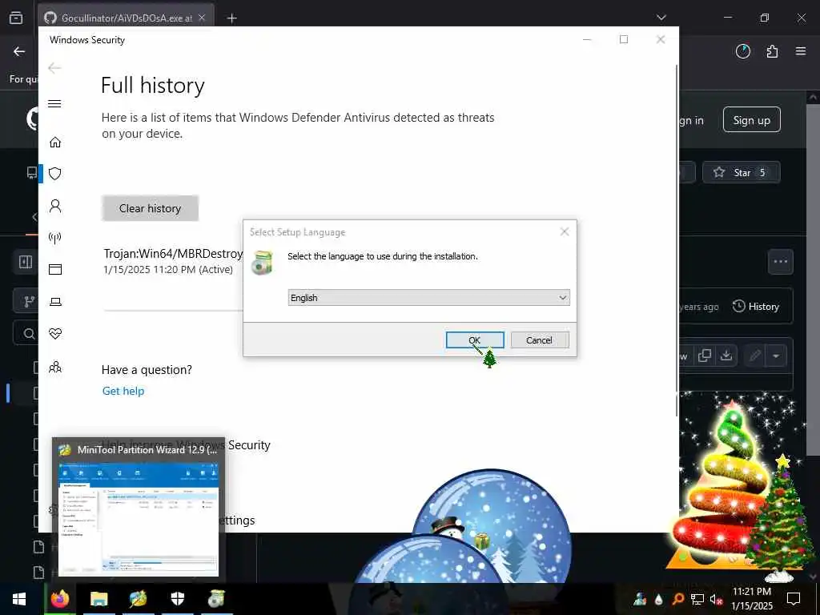Expand the edit-file dropdown arrow on GitHub
The height and width of the screenshot is (615, 820).
pyautogui.click(x=776, y=356)
